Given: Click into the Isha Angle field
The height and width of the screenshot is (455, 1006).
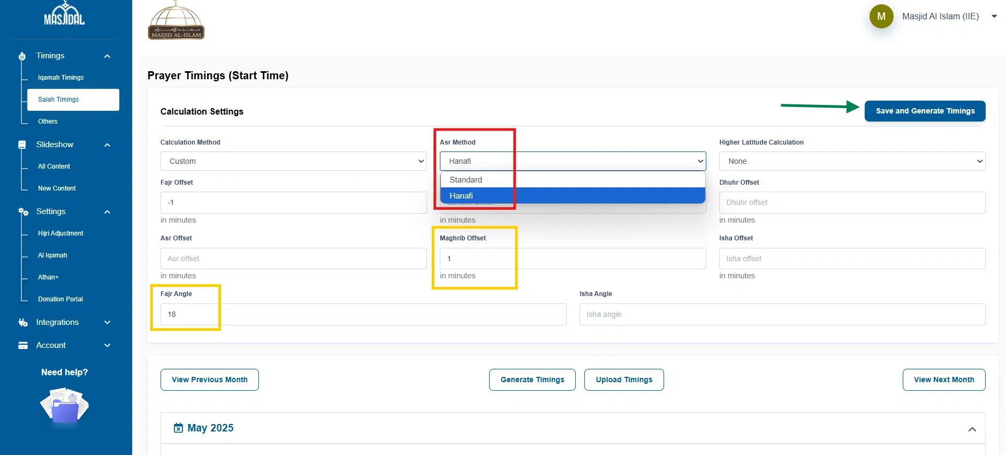Looking at the screenshot, I should click(782, 315).
